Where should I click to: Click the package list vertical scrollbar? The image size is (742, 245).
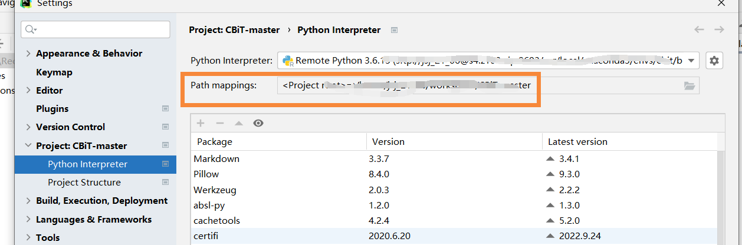[722, 197]
